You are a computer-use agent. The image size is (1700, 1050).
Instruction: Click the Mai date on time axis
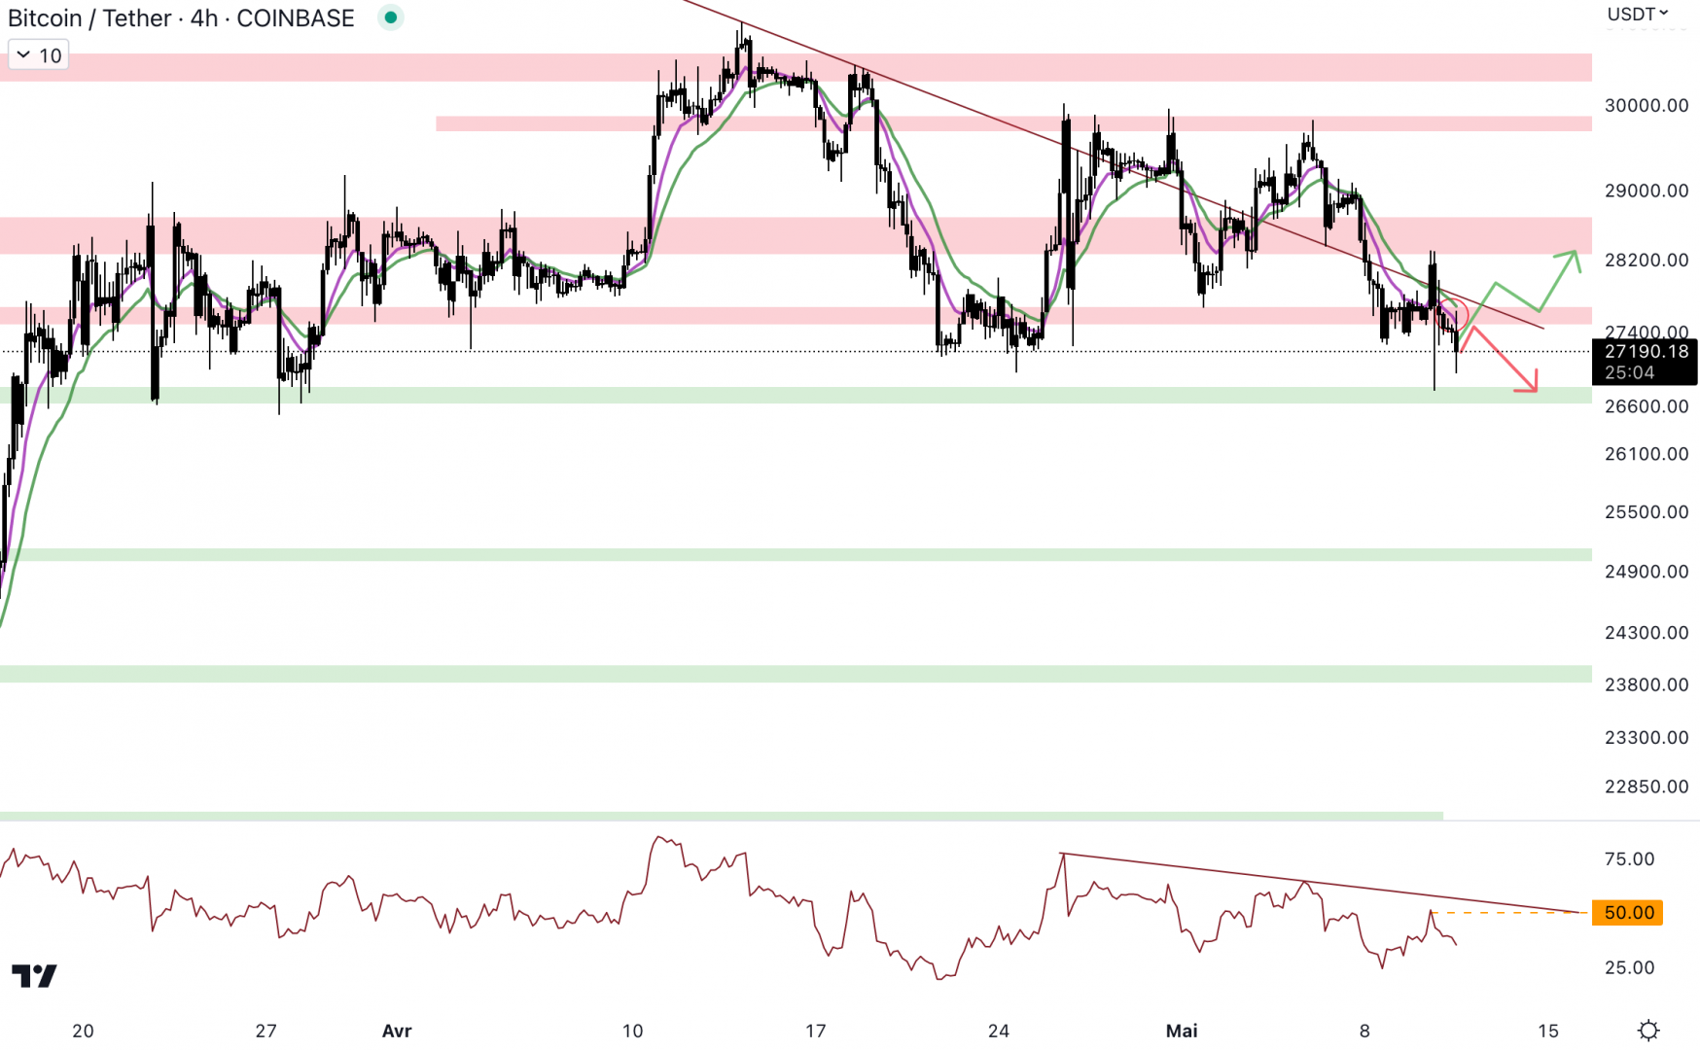click(1182, 1031)
